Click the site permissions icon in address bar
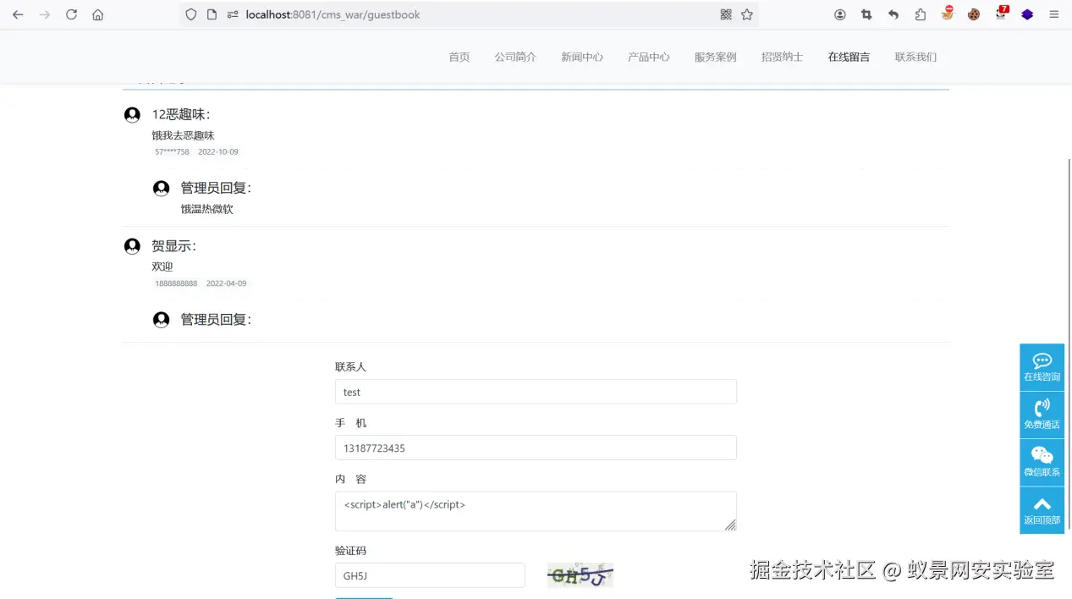The width and height of the screenshot is (1072, 599). 233,14
